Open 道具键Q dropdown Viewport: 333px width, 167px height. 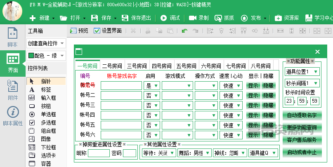[263, 153]
